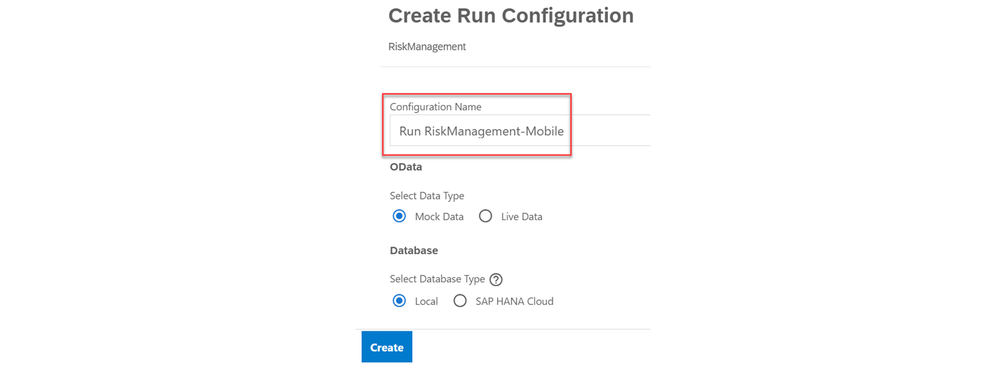This screenshot has width=1004, height=369.
Task: Choose the SAP HANA Cloud radio button
Action: (x=460, y=301)
